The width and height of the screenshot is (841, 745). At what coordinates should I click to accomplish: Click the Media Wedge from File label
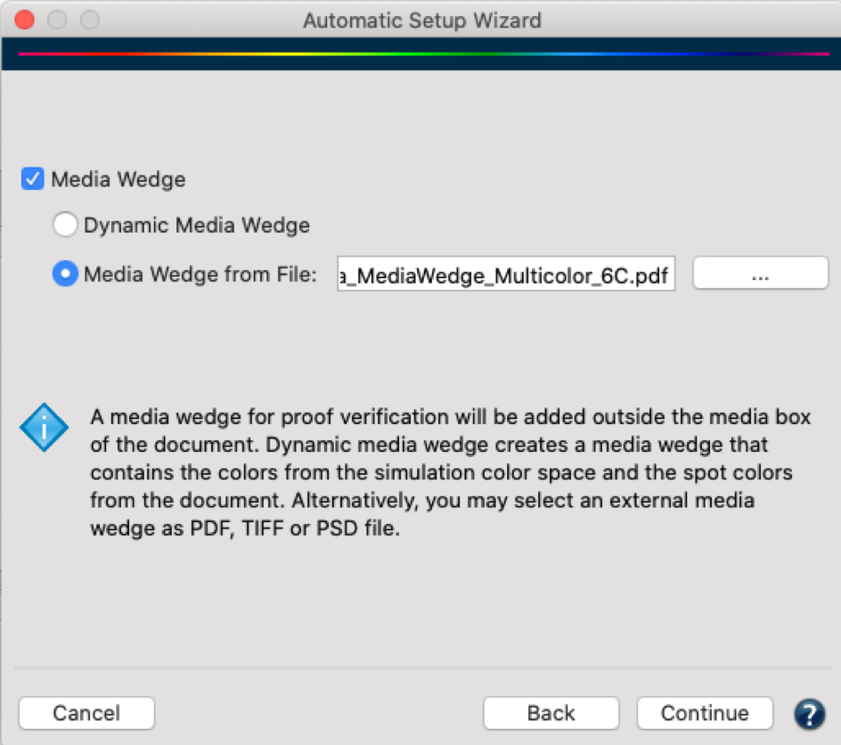(x=200, y=274)
